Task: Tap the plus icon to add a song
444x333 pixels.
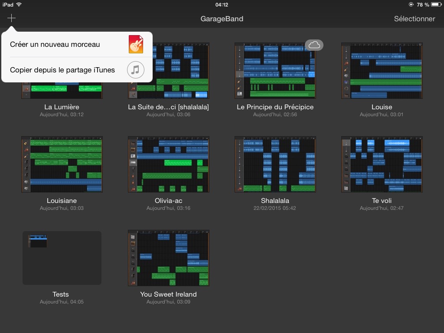Action: coord(11,18)
